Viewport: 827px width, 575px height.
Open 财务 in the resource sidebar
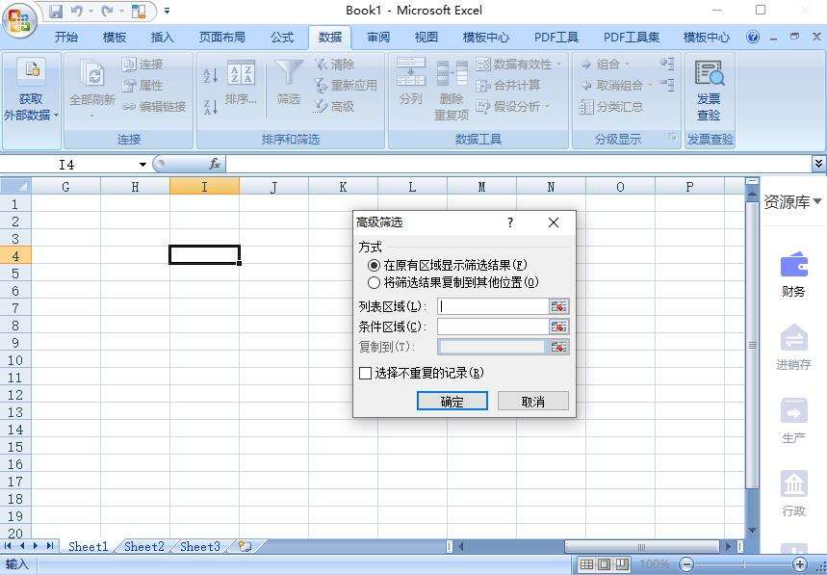click(x=793, y=274)
